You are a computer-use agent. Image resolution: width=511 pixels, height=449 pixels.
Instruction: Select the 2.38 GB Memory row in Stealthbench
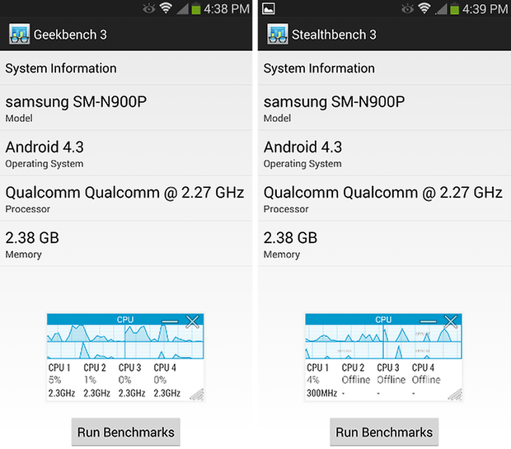tap(384, 244)
